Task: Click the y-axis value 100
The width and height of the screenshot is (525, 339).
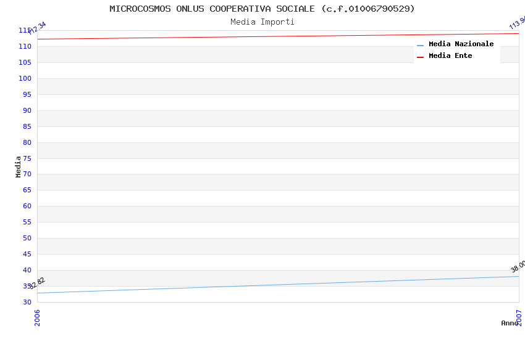Action: pos(25,78)
